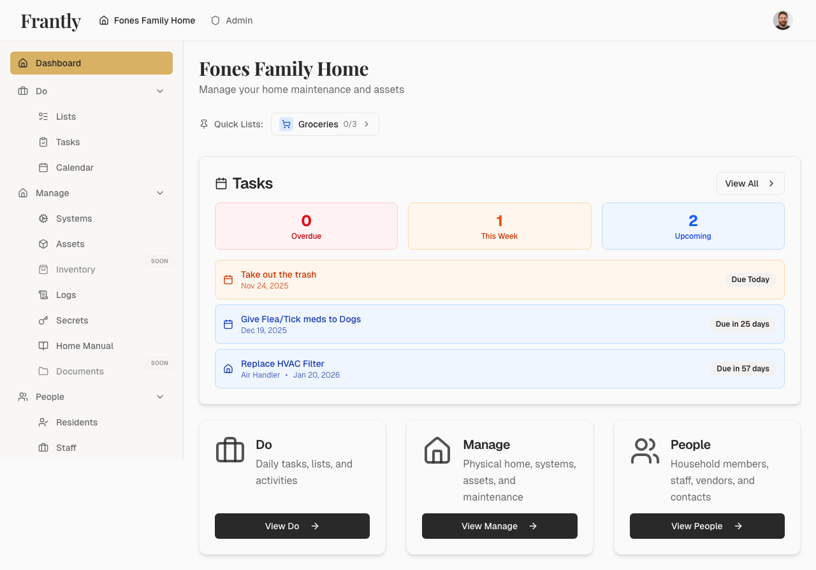This screenshot has width=816, height=570.
Task: Open Home Manual via the book icon
Action: point(42,345)
